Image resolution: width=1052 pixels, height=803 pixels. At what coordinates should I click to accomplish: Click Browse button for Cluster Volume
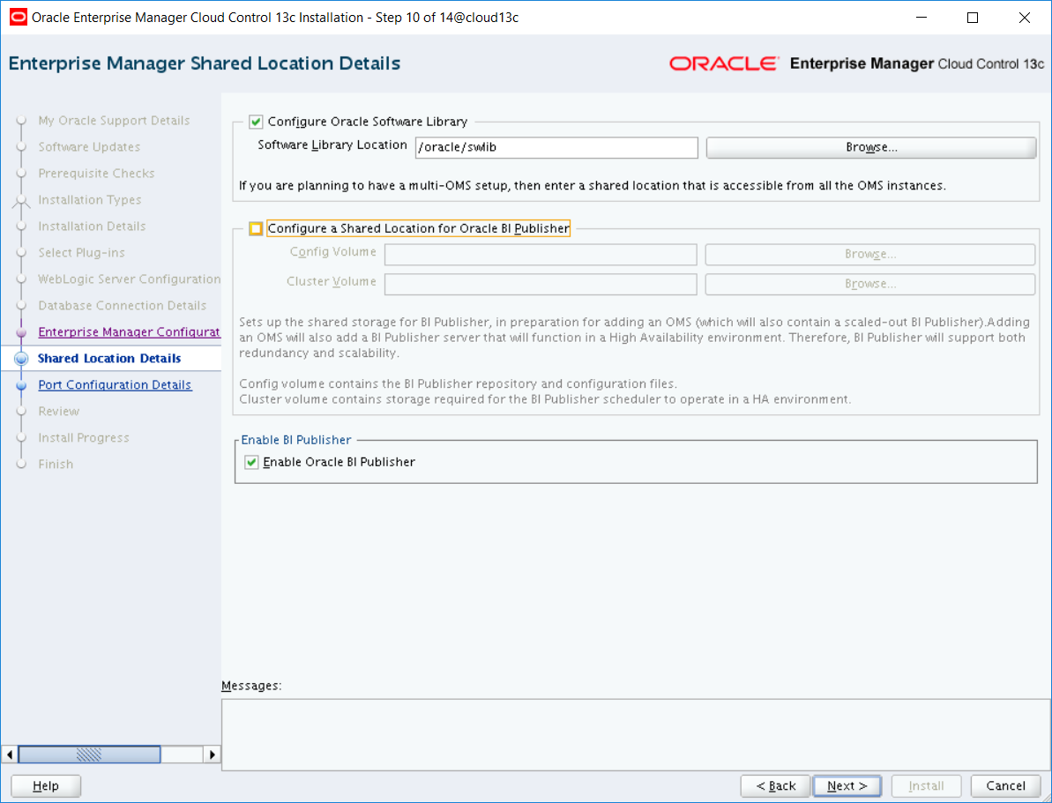[x=869, y=285]
